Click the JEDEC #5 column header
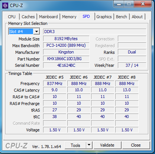The width and height of the screenshot is (155, 154). pyautogui.click(x=55, y=77)
